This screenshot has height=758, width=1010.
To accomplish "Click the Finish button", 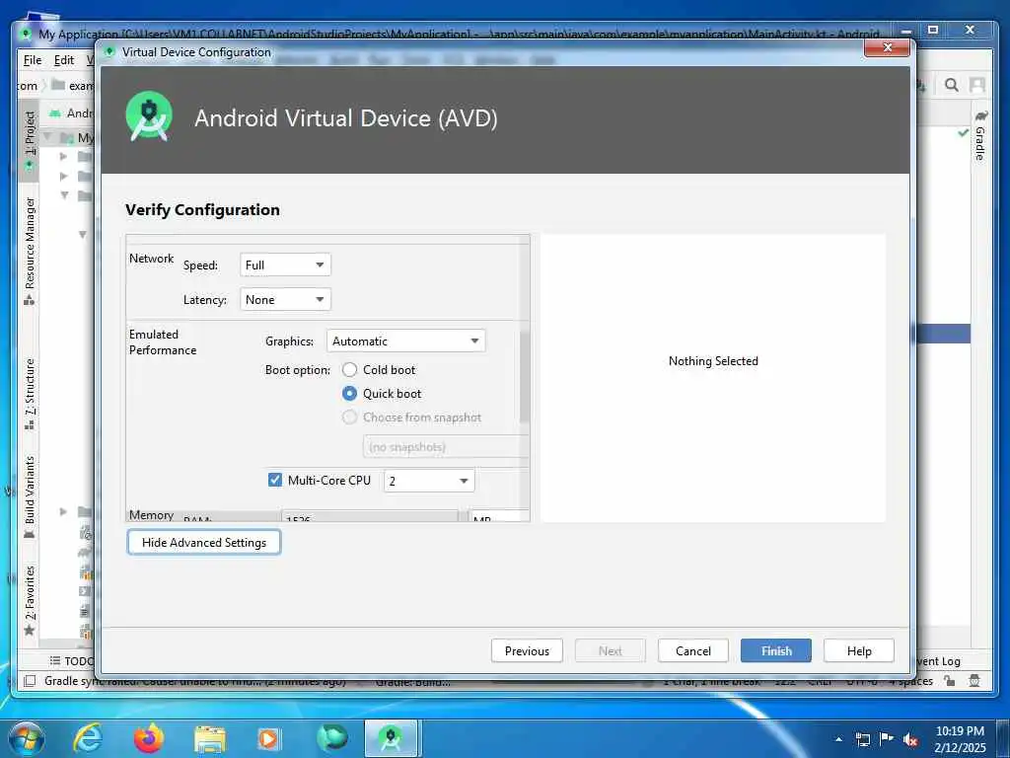I will [x=776, y=651].
